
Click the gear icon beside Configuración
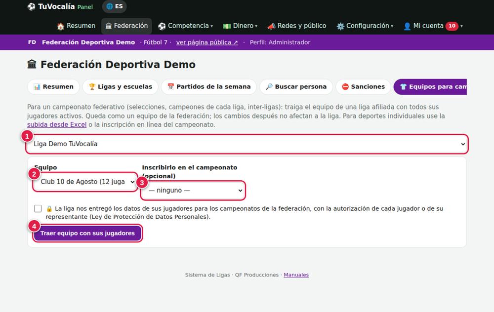coord(340,26)
